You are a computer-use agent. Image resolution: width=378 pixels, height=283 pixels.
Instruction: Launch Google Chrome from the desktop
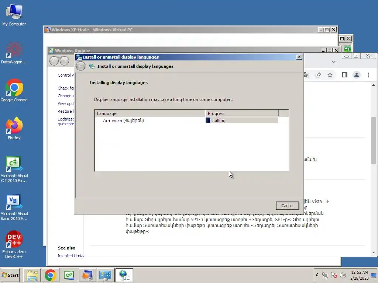(14, 91)
